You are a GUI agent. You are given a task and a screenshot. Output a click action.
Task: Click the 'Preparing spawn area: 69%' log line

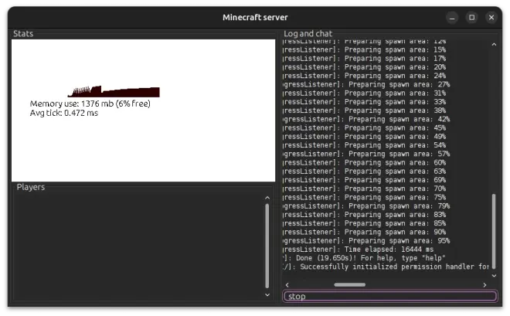[x=364, y=180]
